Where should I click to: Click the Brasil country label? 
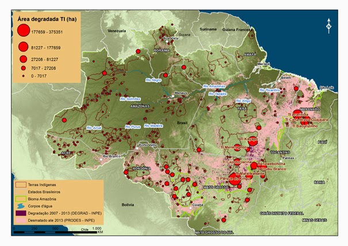(x=182, y=123)
